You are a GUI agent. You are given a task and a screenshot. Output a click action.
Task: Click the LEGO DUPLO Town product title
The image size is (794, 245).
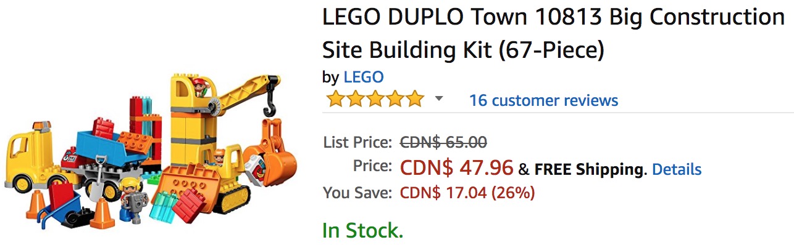(553, 34)
